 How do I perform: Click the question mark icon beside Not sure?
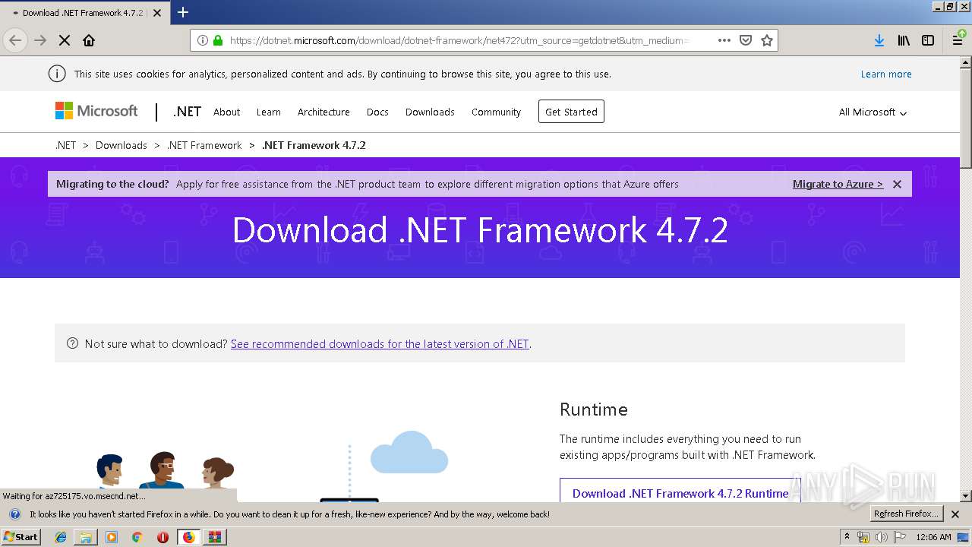pyautogui.click(x=72, y=343)
